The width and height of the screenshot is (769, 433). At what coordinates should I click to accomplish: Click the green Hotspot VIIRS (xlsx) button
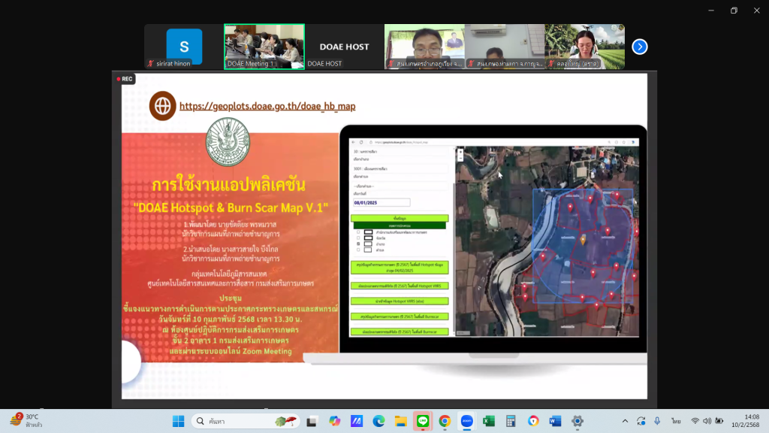pos(400,301)
